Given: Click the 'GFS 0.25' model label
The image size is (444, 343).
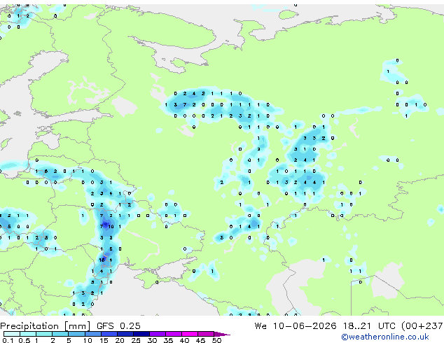Looking at the screenshot, I should pos(118,326).
